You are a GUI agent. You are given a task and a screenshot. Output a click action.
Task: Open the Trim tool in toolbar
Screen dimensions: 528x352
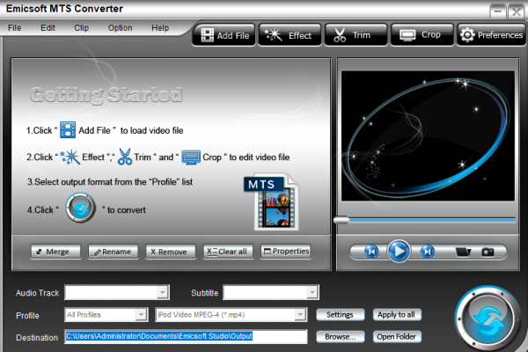[x=356, y=35]
